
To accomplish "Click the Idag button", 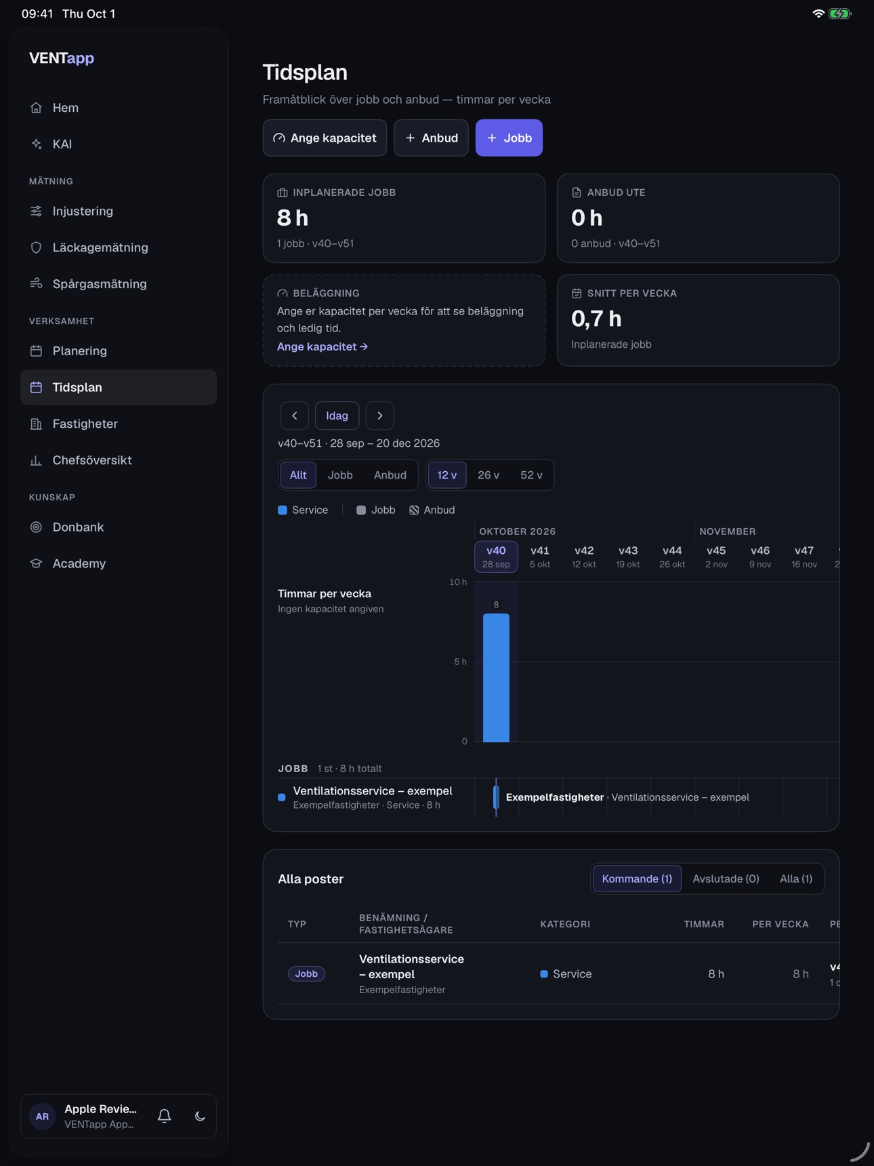I will (x=337, y=416).
